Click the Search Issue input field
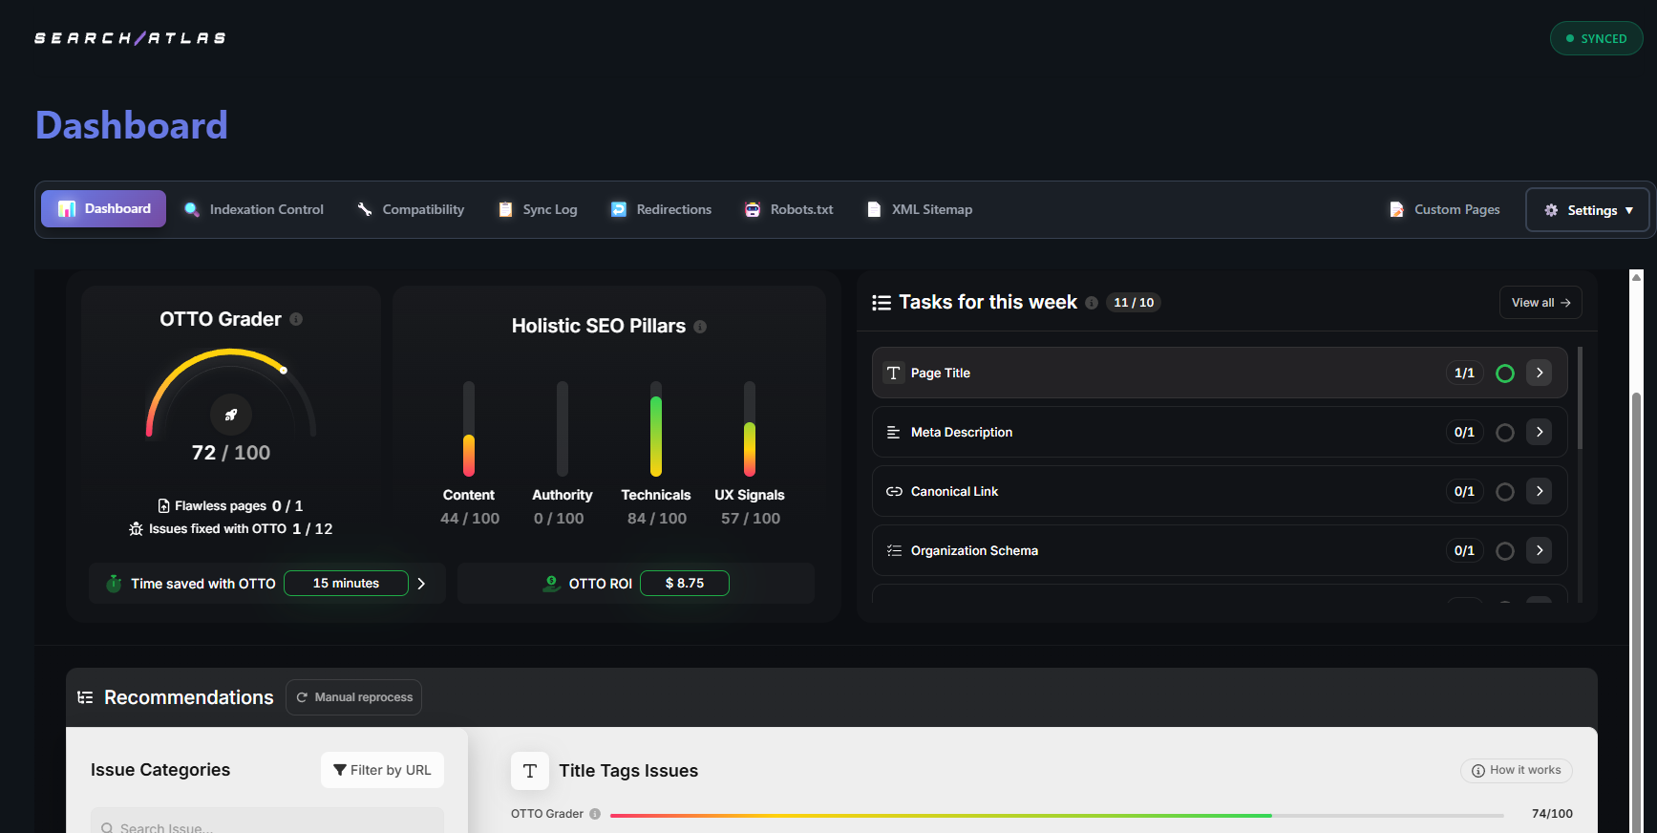Screen dimensions: 1657x833 pos(267,822)
